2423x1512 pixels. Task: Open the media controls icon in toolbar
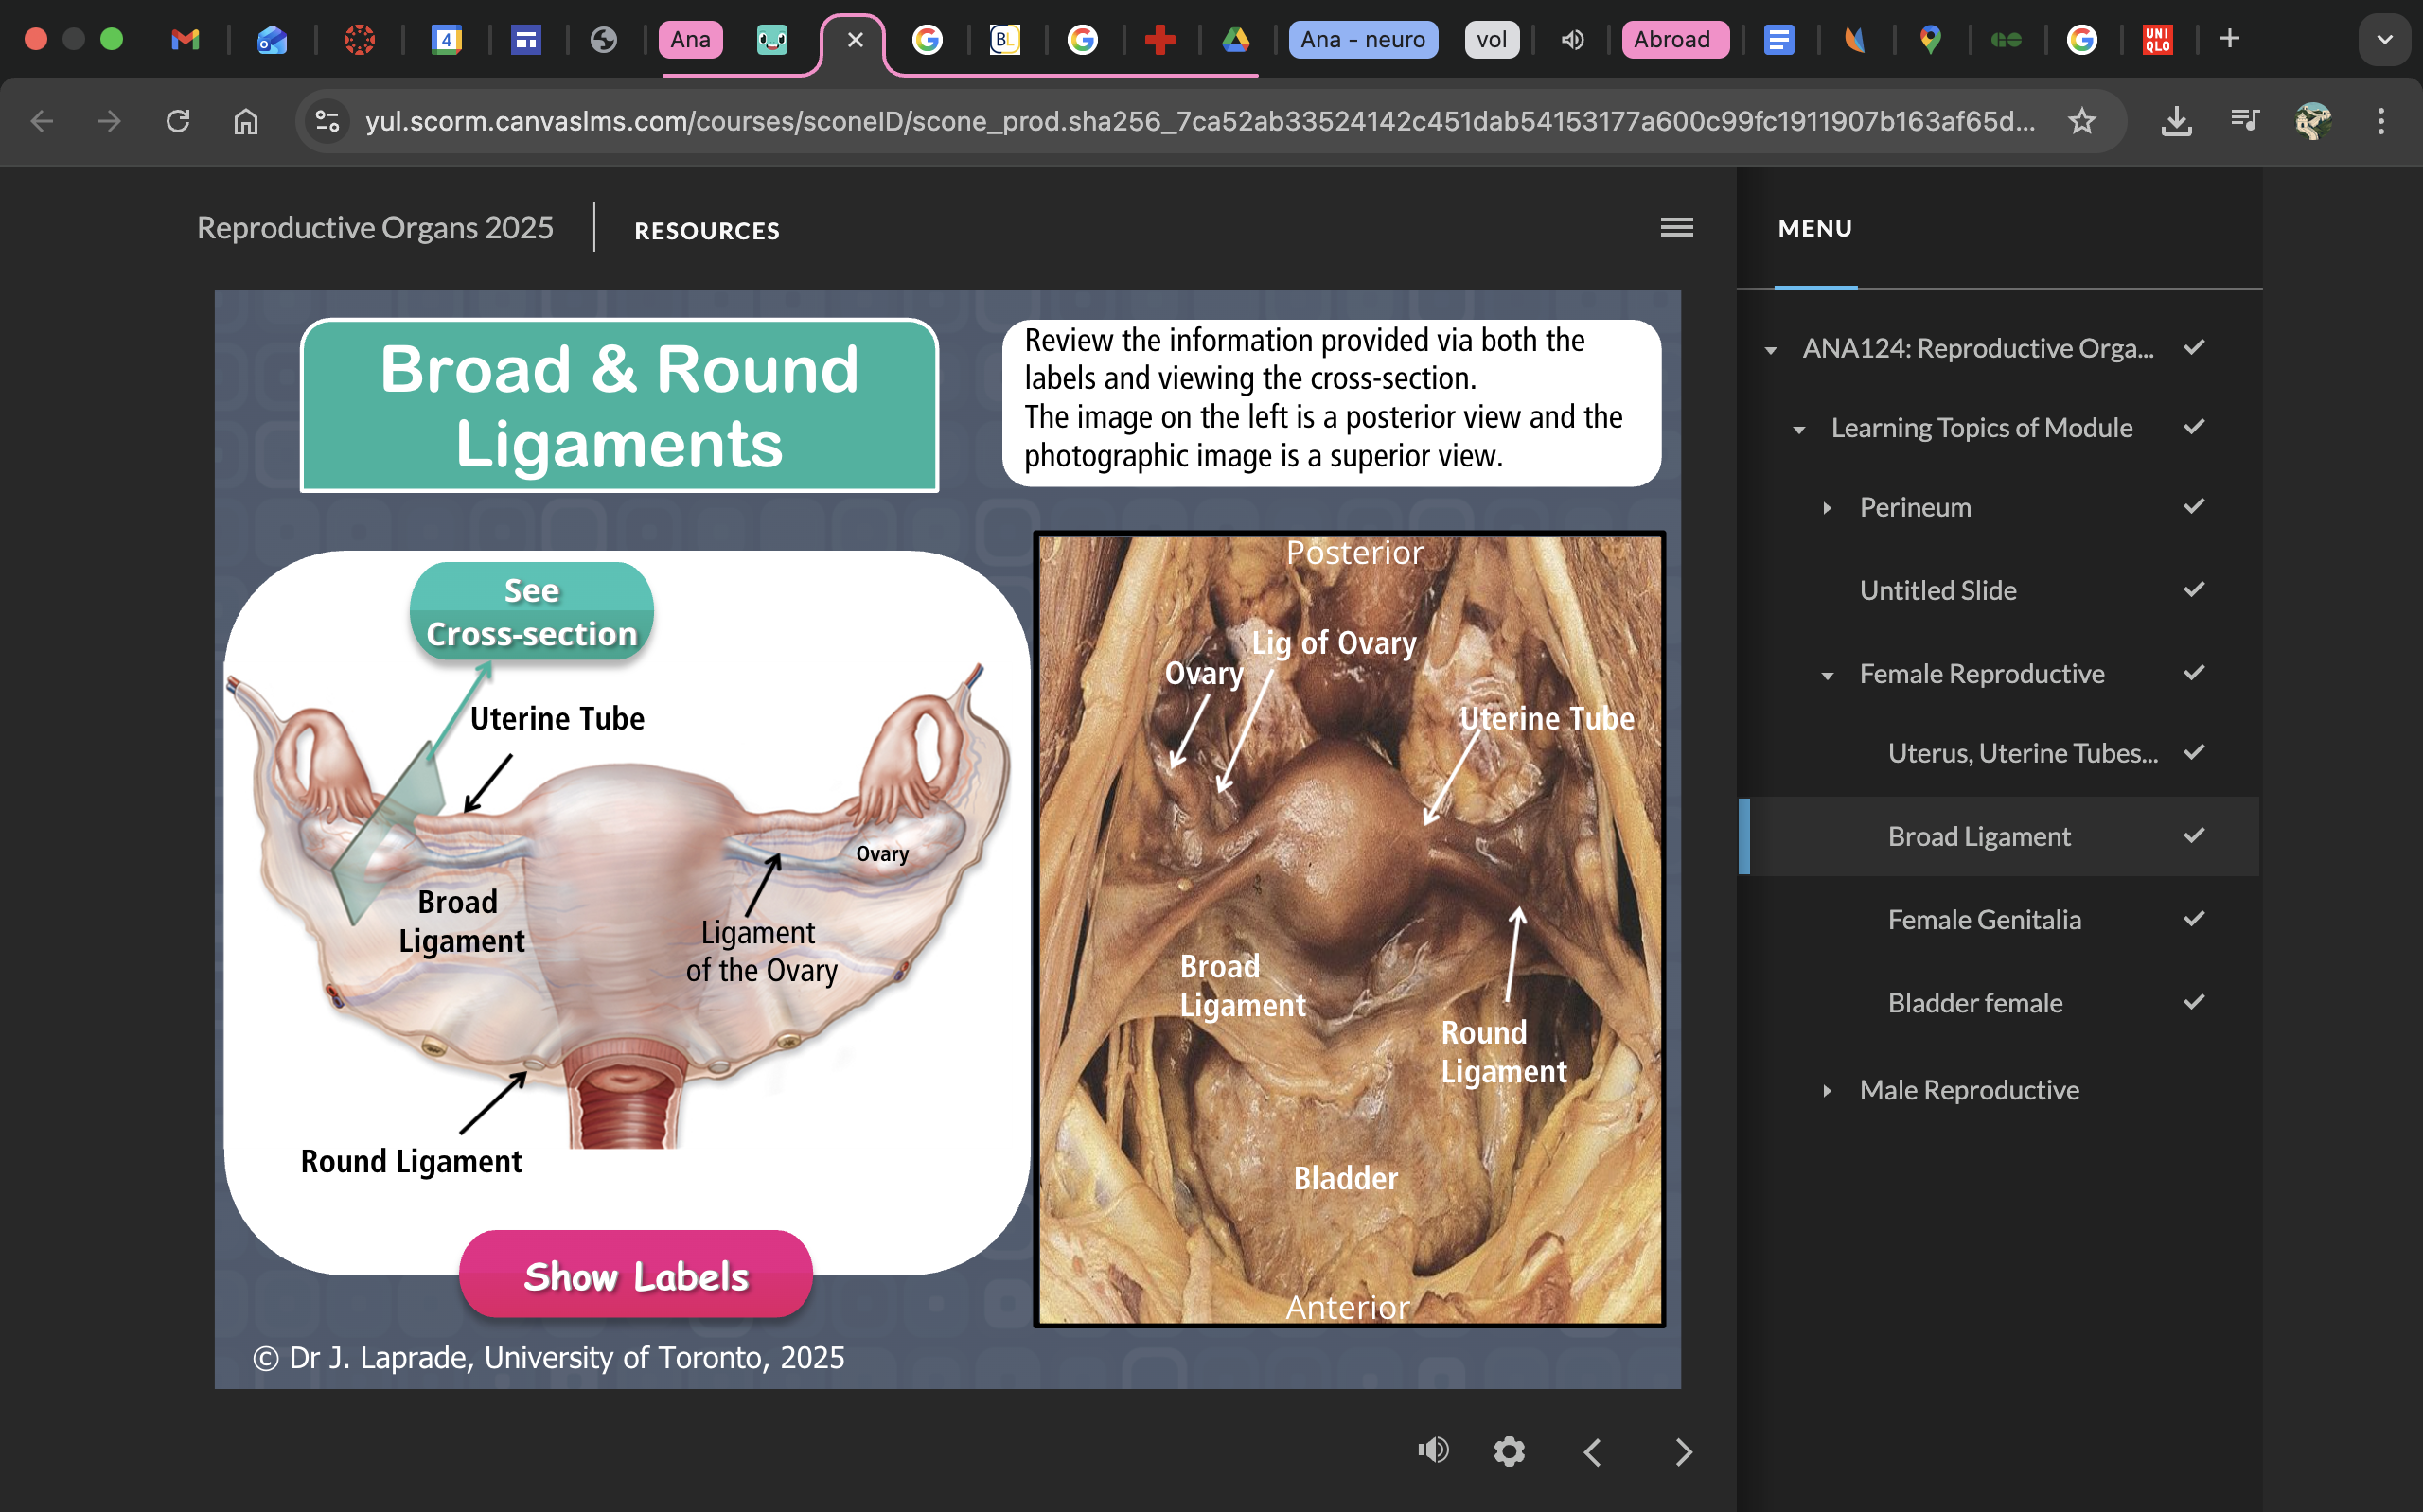[x=2245, y=121]
